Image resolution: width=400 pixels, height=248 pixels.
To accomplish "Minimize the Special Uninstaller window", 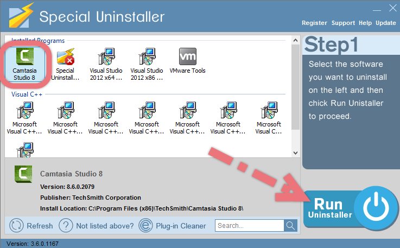I will 377,10.
